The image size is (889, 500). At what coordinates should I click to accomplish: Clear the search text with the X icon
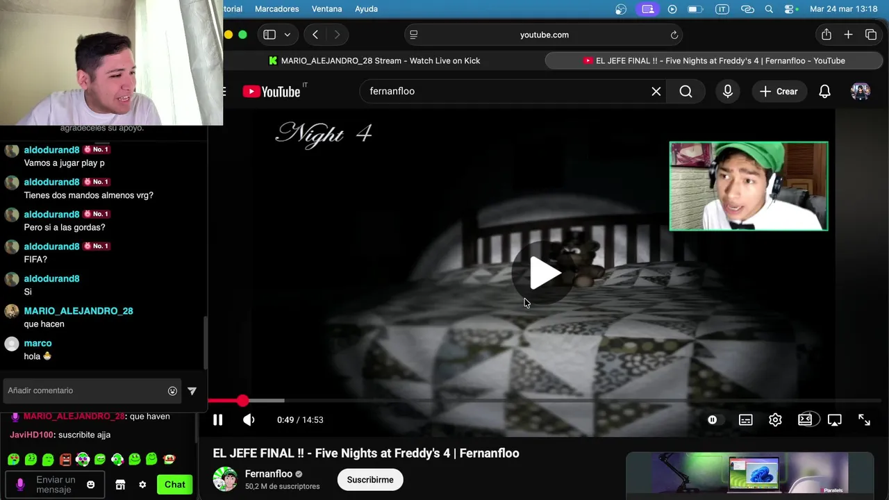coord(656,91)
